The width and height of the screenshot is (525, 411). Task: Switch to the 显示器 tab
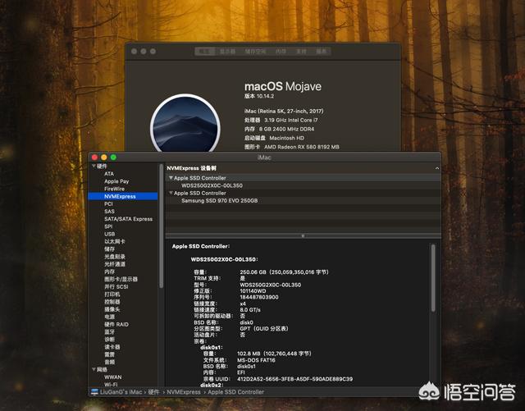tap(227, 52)
